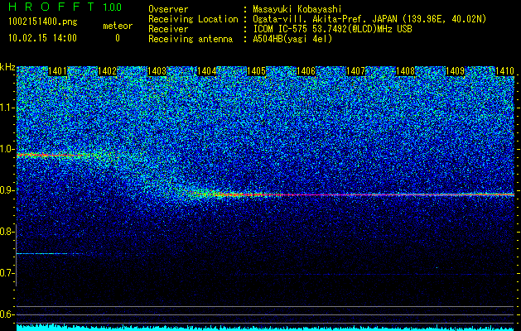The height and width of the screenshot is (331, 521).
Task: Click the 0.8 frequency axis label
Action: 7,232
